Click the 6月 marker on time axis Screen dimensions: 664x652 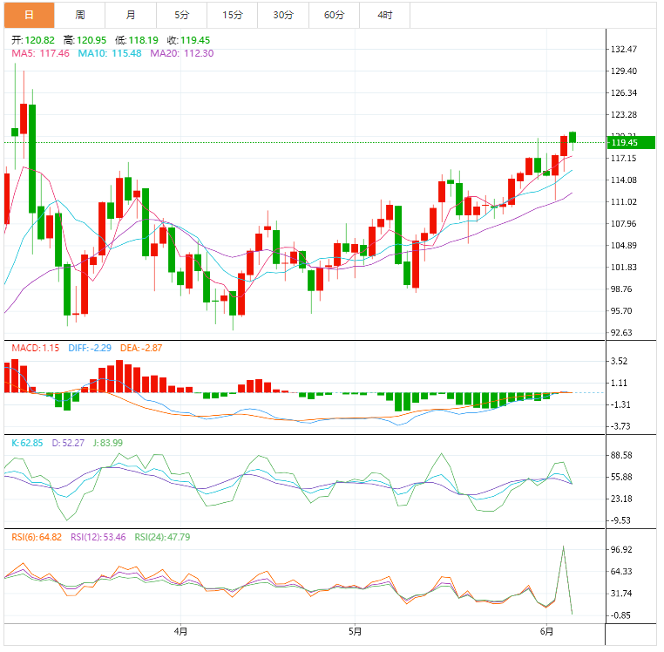[x=546, y=630]
